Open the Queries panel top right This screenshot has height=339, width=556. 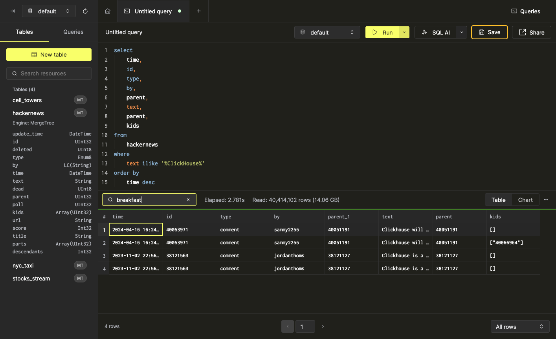525,11
